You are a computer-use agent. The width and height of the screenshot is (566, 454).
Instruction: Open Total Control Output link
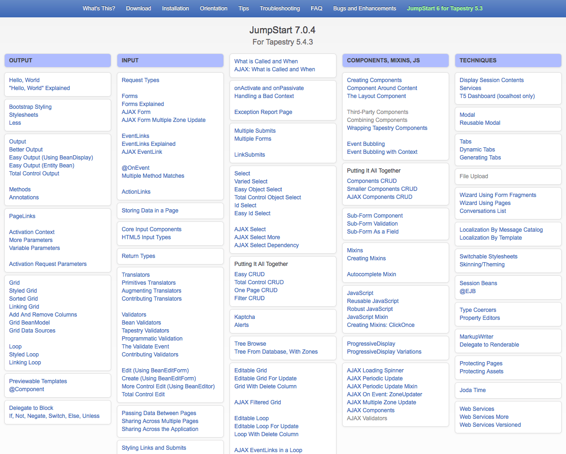point(34,174)
